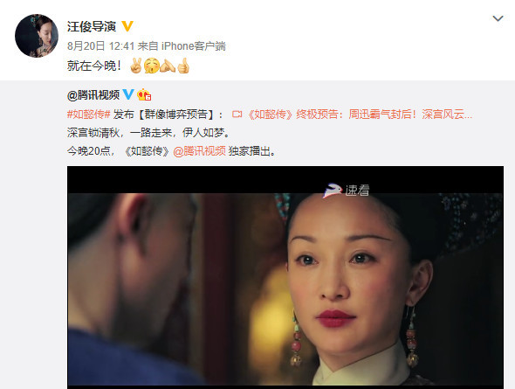
Task: Click the blue verified V badge
Action: point(128,94)
